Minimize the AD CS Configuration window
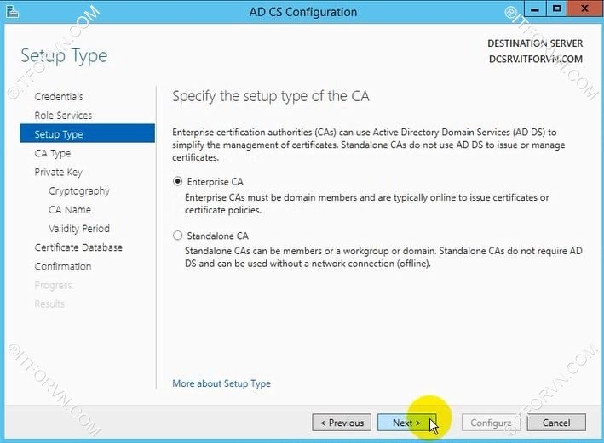604x443 pixels. [x=534, y=11]
